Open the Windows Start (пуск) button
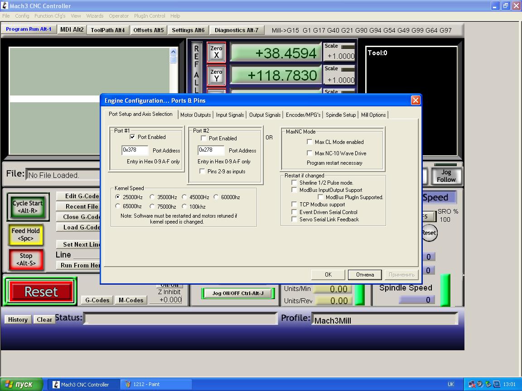The width and height of the screenshot is (522, 391). tap(21, 384)
